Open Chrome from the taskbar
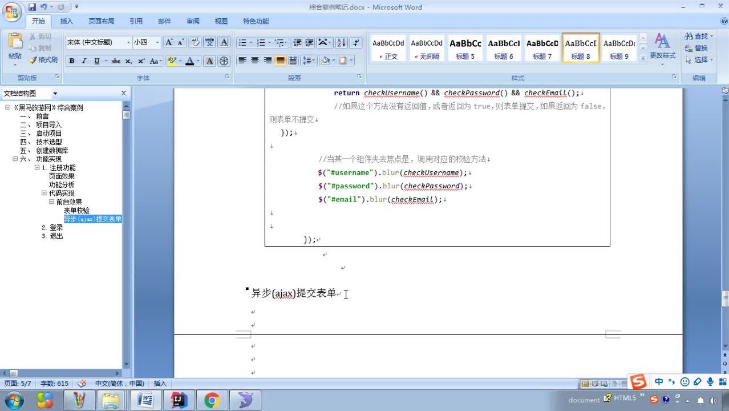This screenshot has width=729, height=411. click(x=212, y=400)
